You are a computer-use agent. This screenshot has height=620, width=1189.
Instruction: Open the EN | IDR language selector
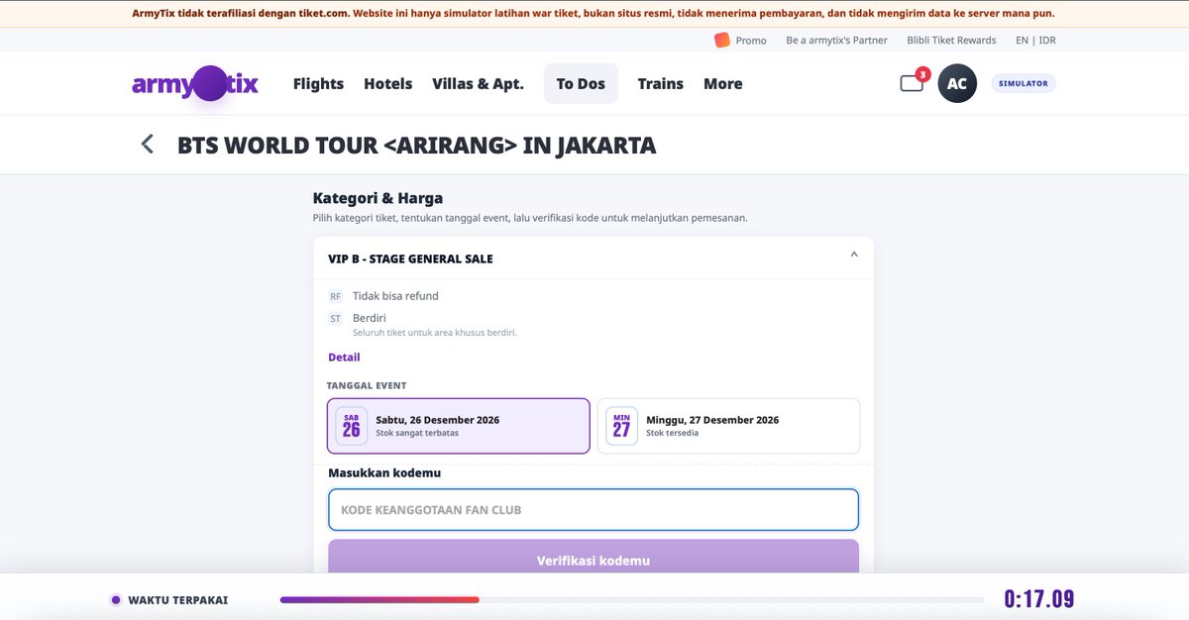1035,41
